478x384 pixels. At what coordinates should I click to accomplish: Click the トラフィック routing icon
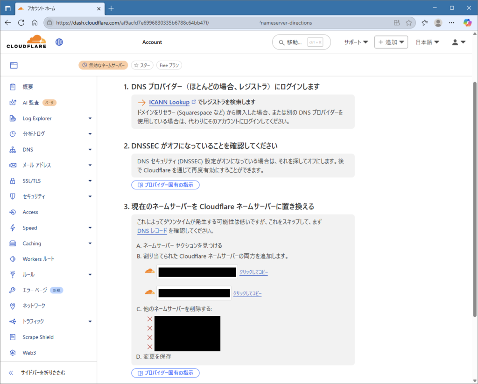[x=13, y=321]
